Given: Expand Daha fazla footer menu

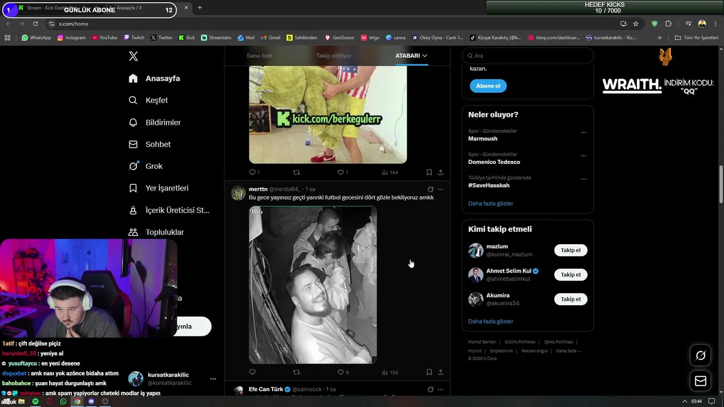Looking at the screenshot, I should point(568,351).
